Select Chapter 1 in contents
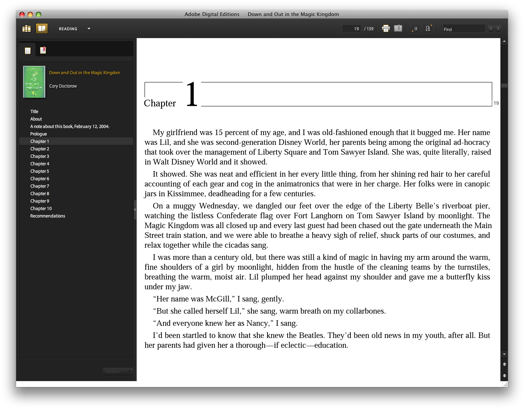Screen dimensions: 524x409 (x=76, y=141)
